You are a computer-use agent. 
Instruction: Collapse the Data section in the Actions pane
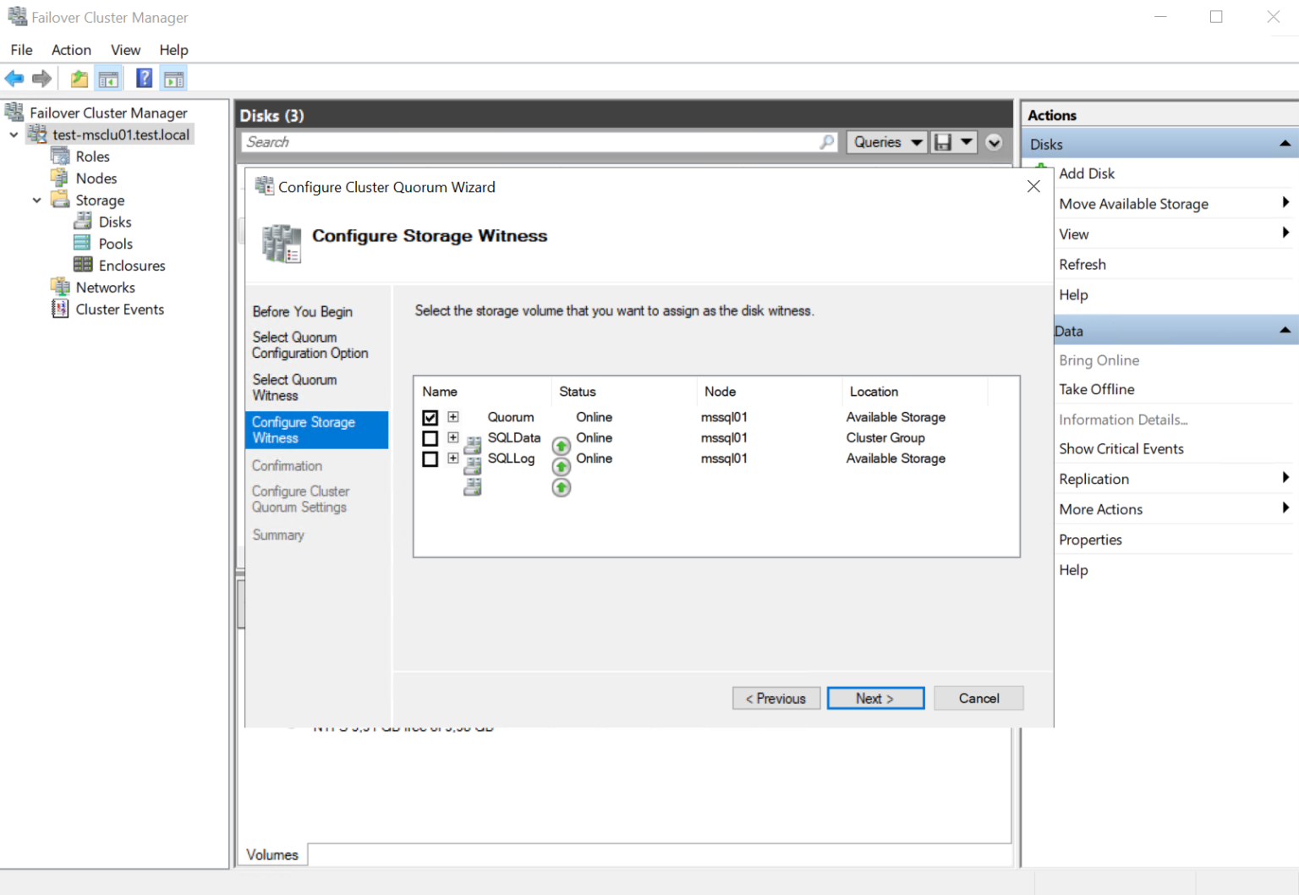1285,330
